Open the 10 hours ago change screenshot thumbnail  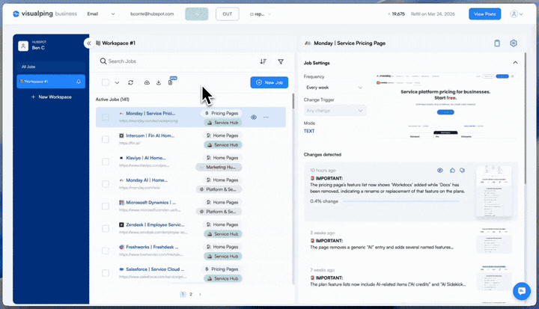tap(493, 191)
